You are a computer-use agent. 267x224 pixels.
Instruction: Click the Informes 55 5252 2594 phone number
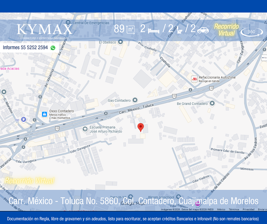25,47
